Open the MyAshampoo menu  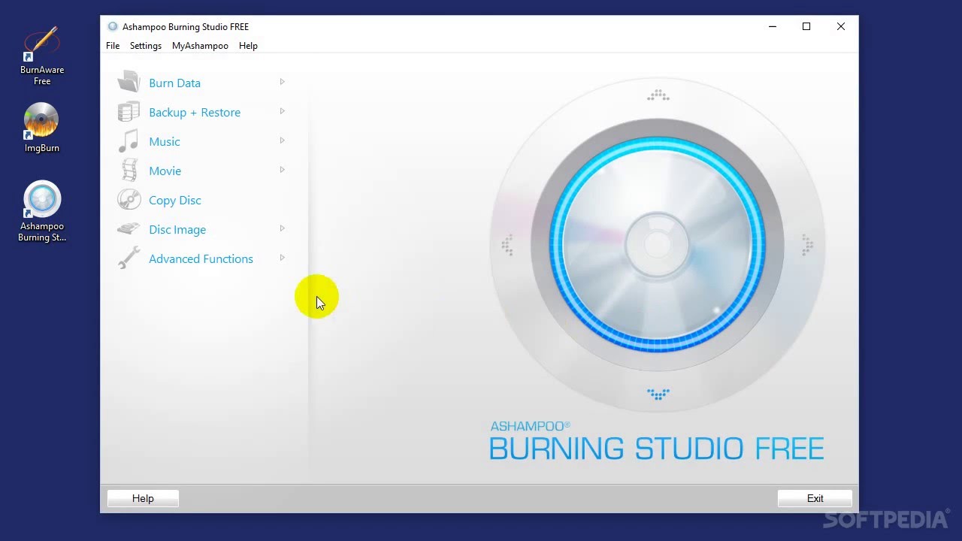tap(200, 46)
